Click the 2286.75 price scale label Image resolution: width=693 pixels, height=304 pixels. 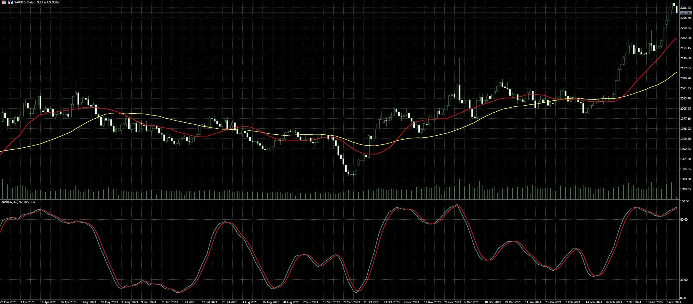685,8
